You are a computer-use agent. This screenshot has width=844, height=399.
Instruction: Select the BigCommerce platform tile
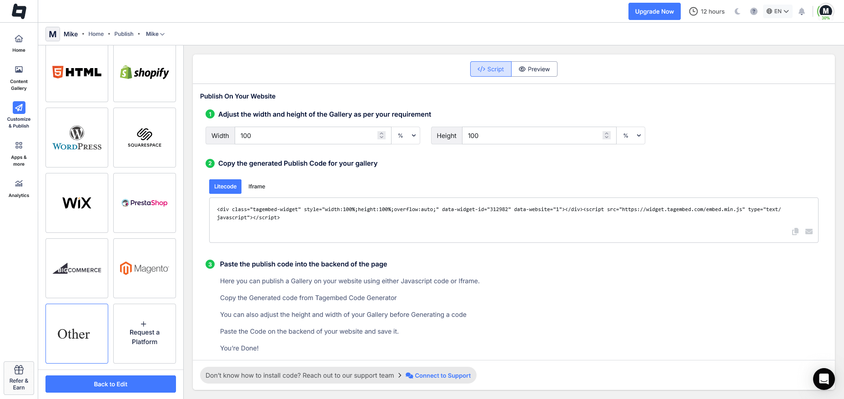(77, 268)
